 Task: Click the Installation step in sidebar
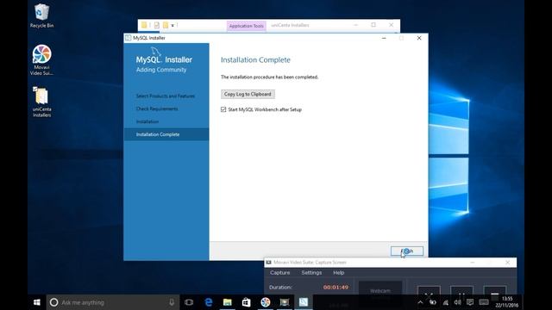147,121
